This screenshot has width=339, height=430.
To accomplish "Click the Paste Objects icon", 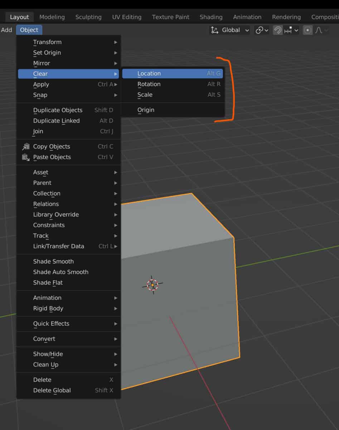I will click(26, 157).
